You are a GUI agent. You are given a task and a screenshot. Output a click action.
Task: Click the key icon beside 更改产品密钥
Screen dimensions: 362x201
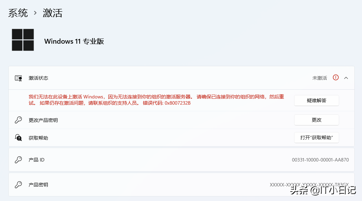click(18, 120)
